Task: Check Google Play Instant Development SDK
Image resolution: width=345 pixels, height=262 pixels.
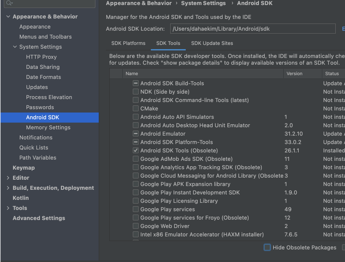Action: tap(136, 192)
